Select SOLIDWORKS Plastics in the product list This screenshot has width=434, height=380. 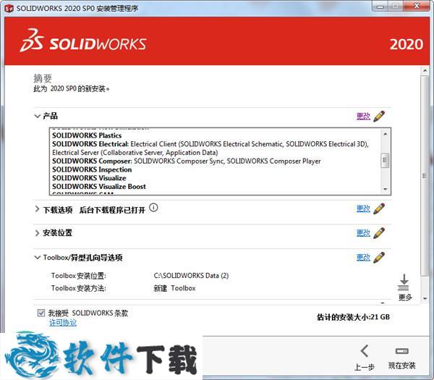tap(87, 135)
